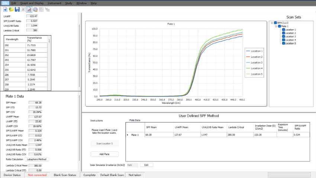
Task: Open the Help menu
Action: (x=94, y=3)
